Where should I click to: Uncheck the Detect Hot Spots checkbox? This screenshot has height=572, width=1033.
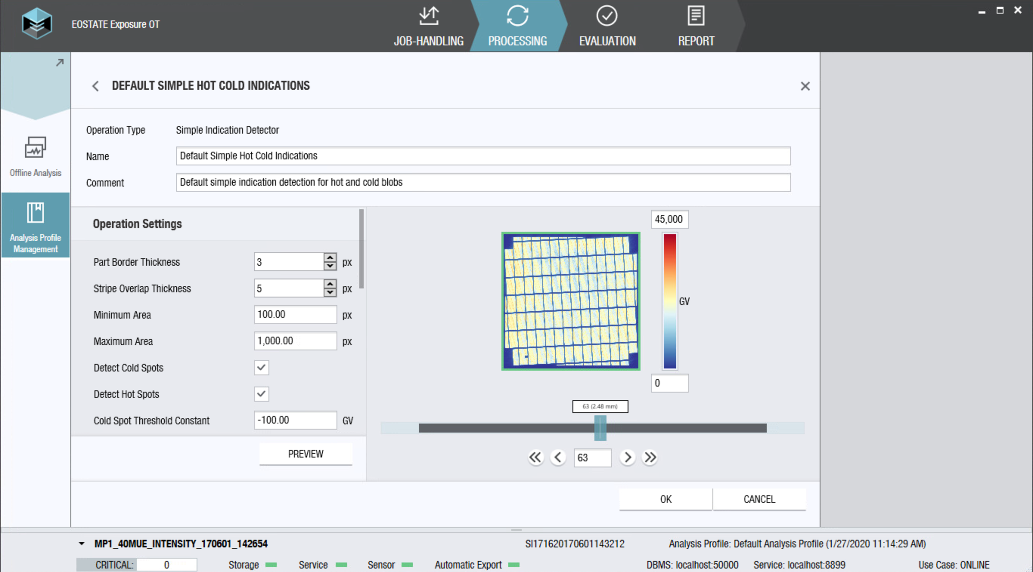(x=261, y=394)
